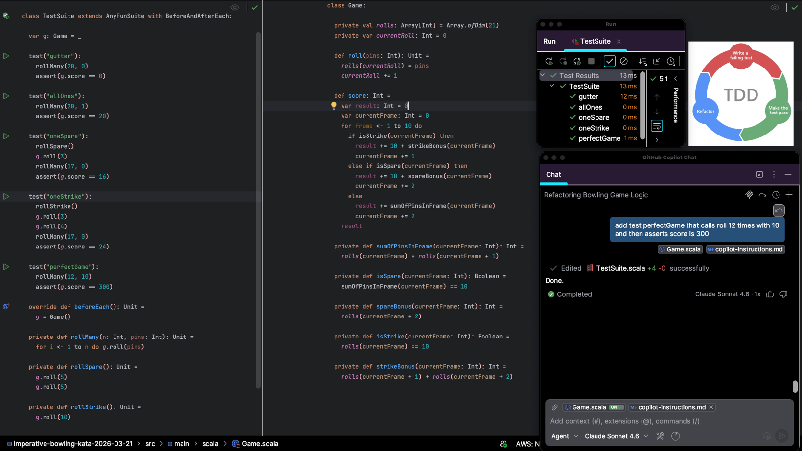Open the configure tools wrench icon

(x=660, y=436)
